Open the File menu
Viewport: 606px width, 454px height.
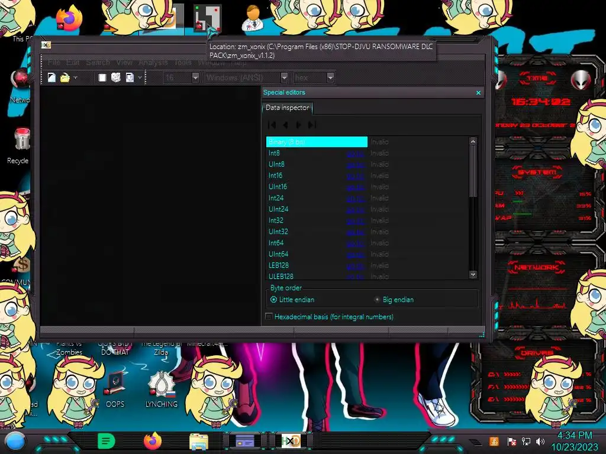(x=54, y=62)
